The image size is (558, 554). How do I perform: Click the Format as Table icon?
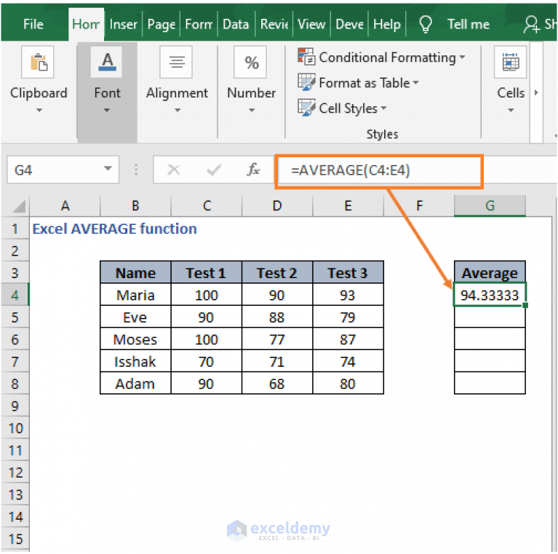pyautogui.click(x=306, y=82)
